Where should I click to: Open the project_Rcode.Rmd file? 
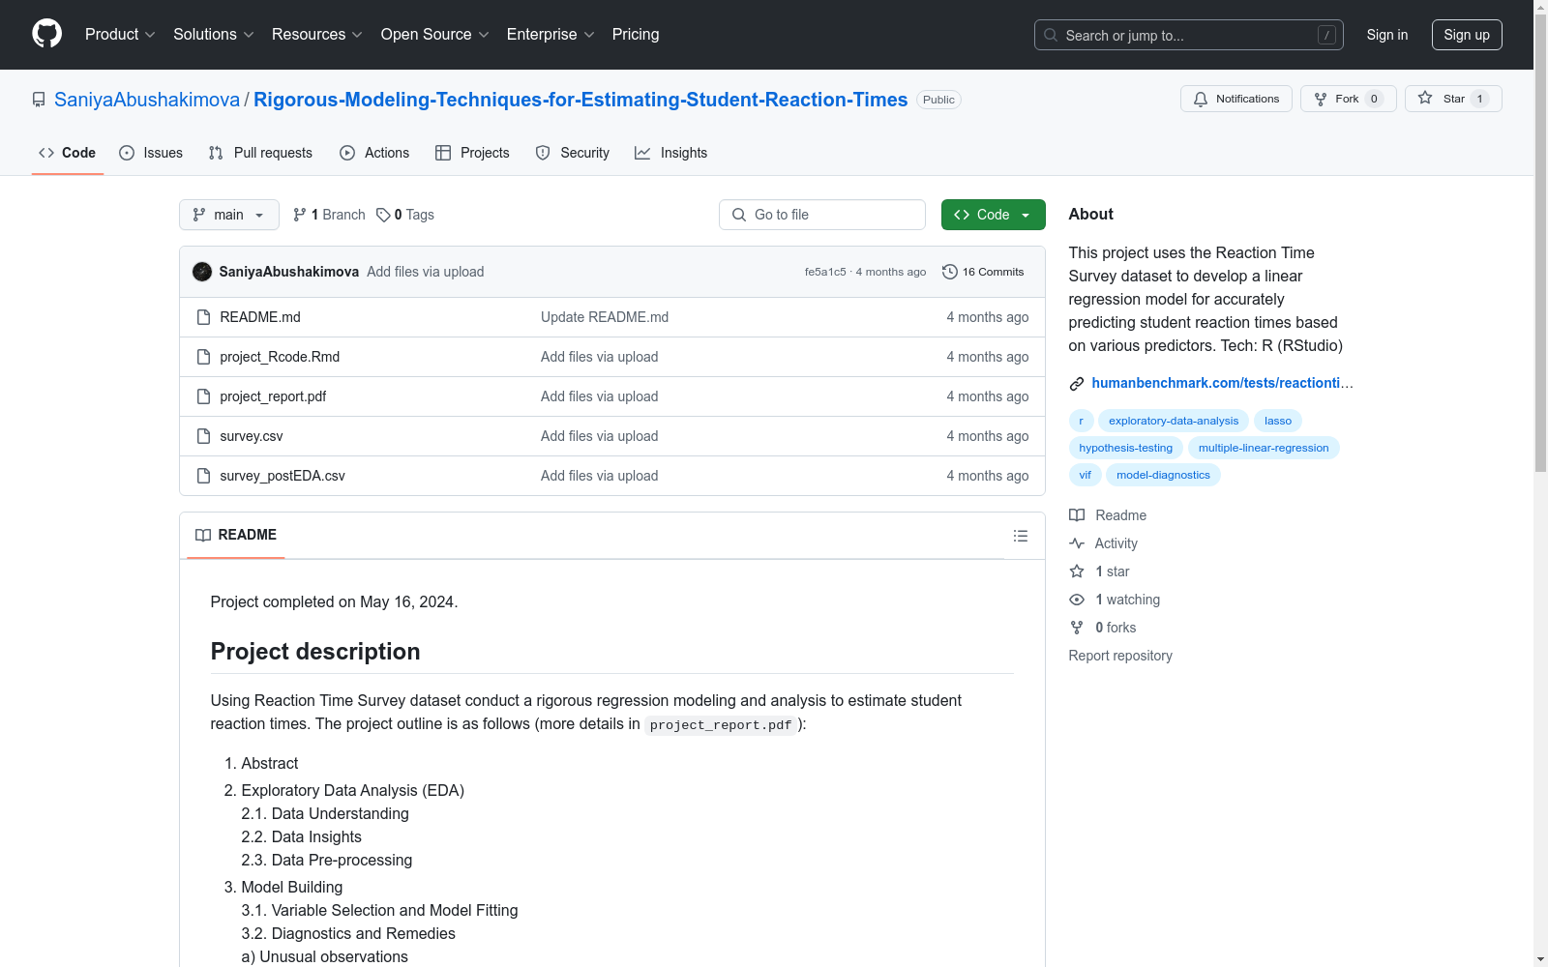click(x=280, y=357)
